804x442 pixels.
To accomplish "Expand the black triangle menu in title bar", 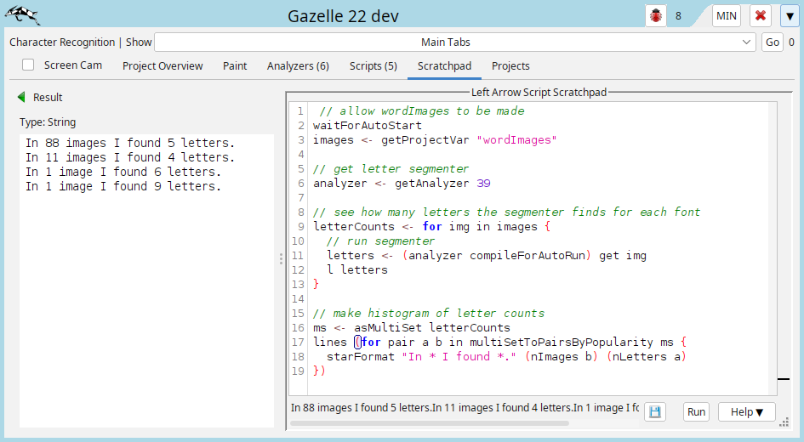I will point(788,16).
